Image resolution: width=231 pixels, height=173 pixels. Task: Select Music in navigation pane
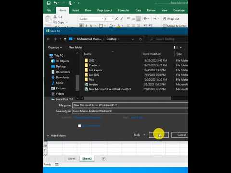pos(57,83)
